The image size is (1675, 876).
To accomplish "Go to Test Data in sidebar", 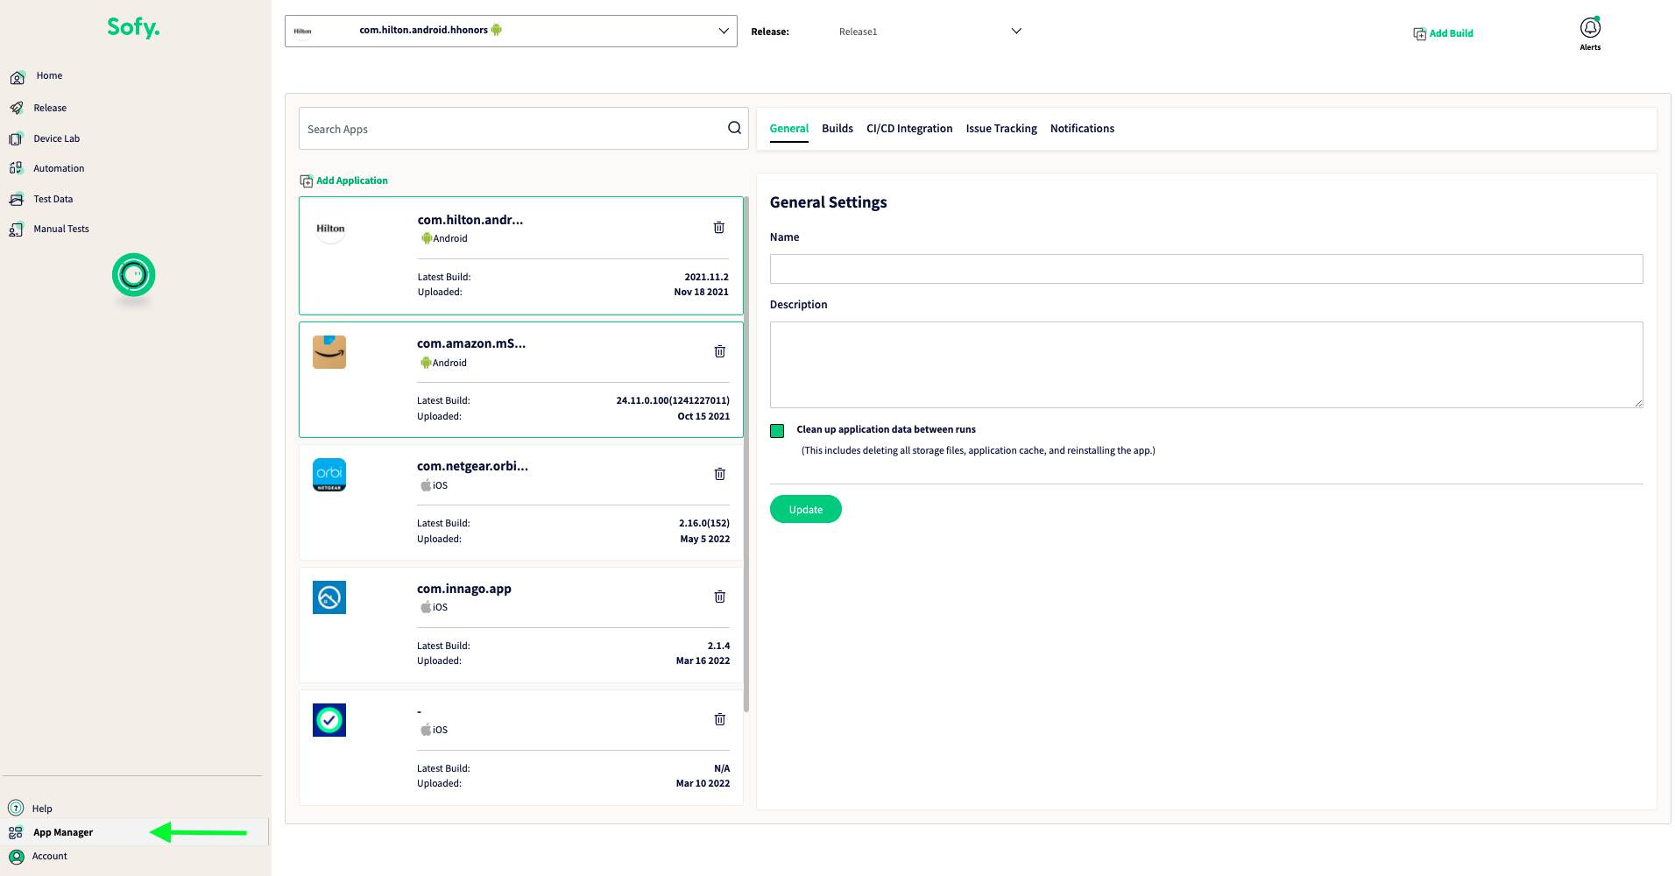I will pyautogui.click(x=53, y=199).
